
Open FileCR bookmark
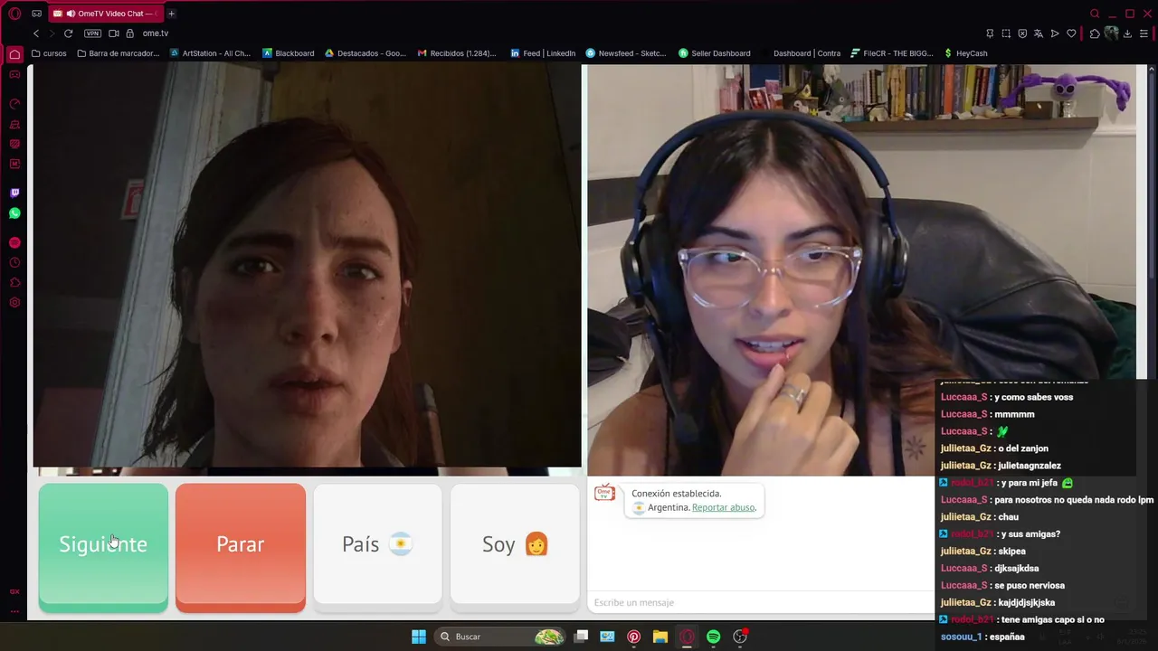point(892,53)
